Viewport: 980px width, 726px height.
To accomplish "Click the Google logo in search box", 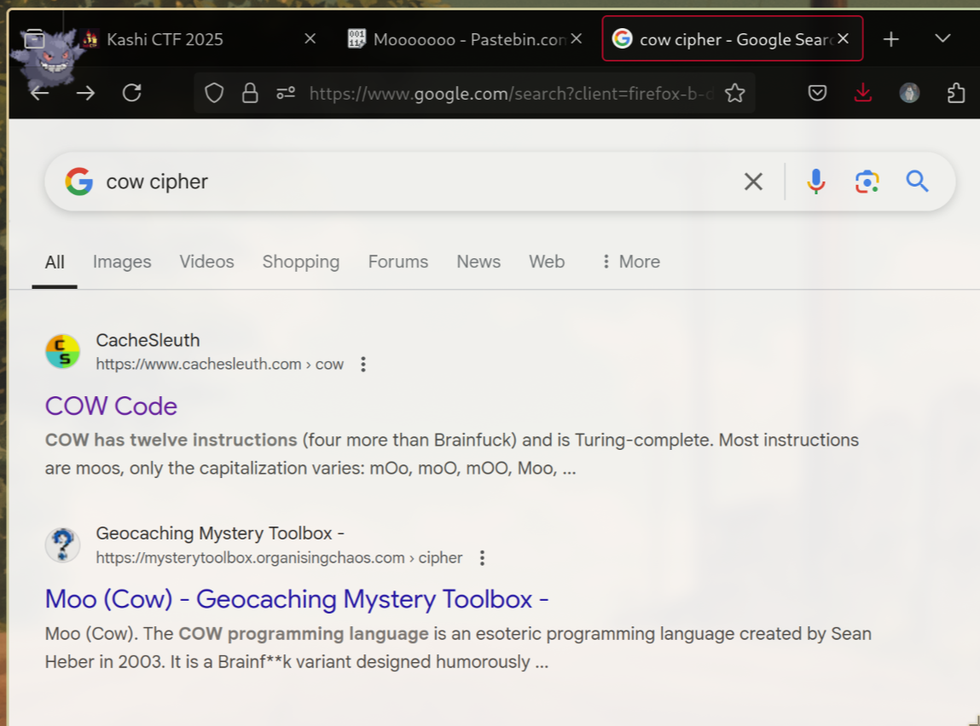I will click(x=79, y=181).
